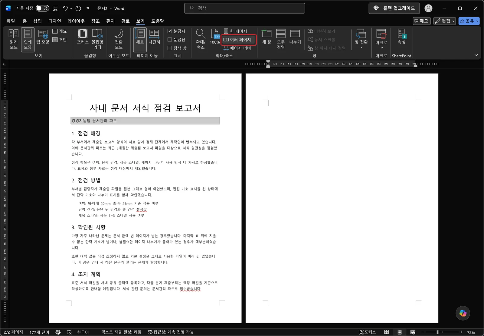Set zoom to 100%

click(215, 37)
